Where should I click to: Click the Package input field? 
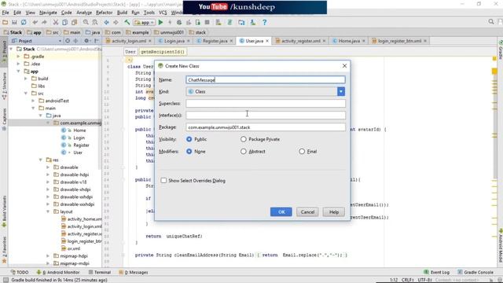coord(266,127)
